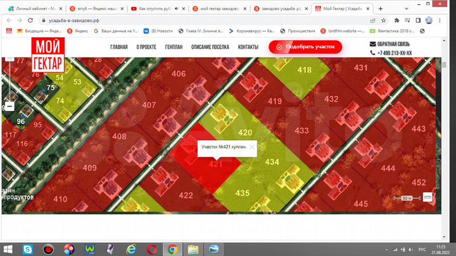Image resolution: width=456 pixels, height=256 pixels.
Task: Click the Internet Explorer taskbar icon
Action: point(131,249)
